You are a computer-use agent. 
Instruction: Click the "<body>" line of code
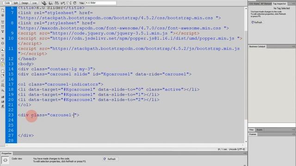(x=26, y=64)
